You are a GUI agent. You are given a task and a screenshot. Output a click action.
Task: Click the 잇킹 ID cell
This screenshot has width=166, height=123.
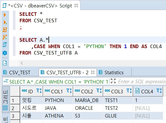coord(31,100)
